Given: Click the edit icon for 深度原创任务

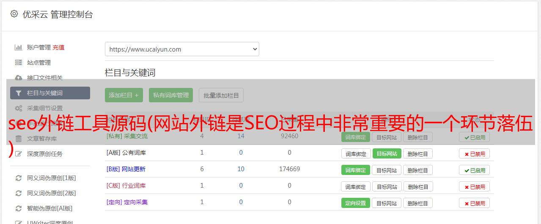Looking at the screenshot, I should click(19, 154).
